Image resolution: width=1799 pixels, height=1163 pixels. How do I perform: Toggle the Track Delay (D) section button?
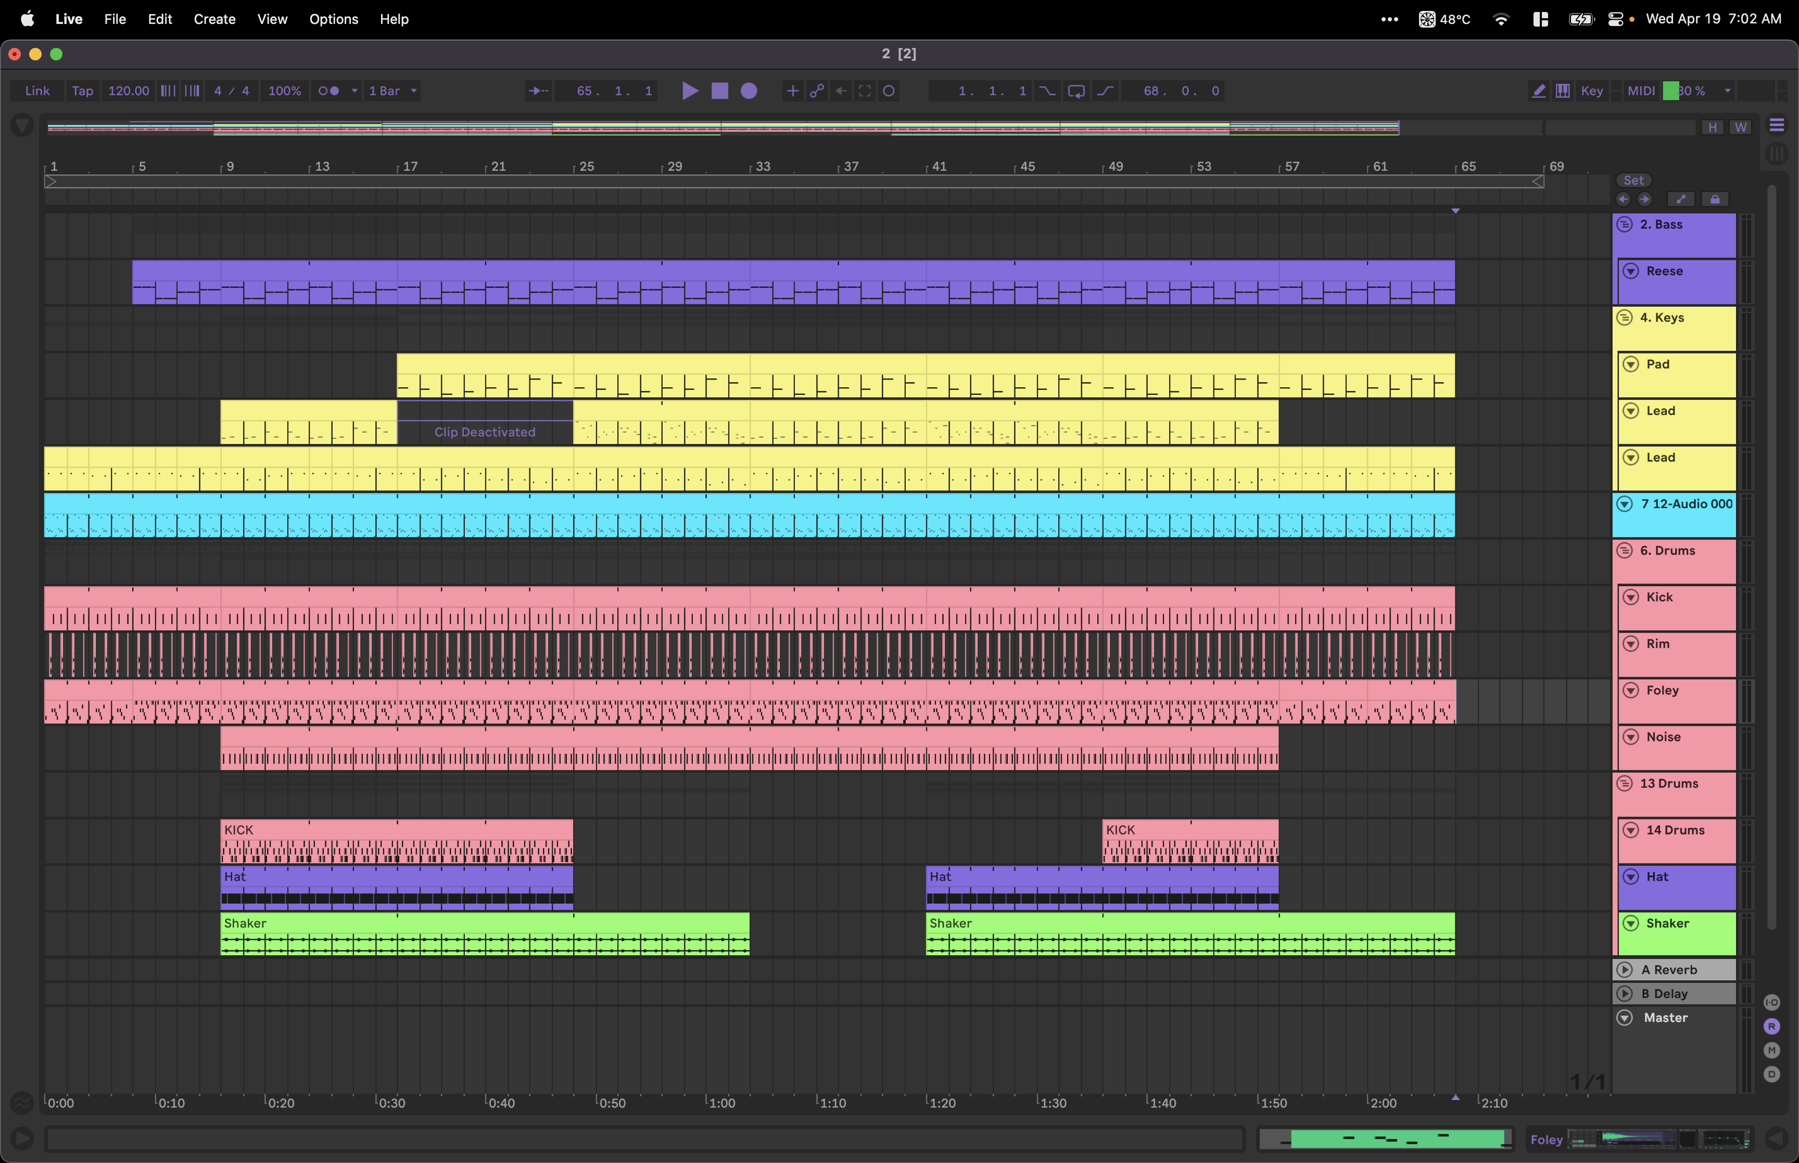tap(1772, 1074)
